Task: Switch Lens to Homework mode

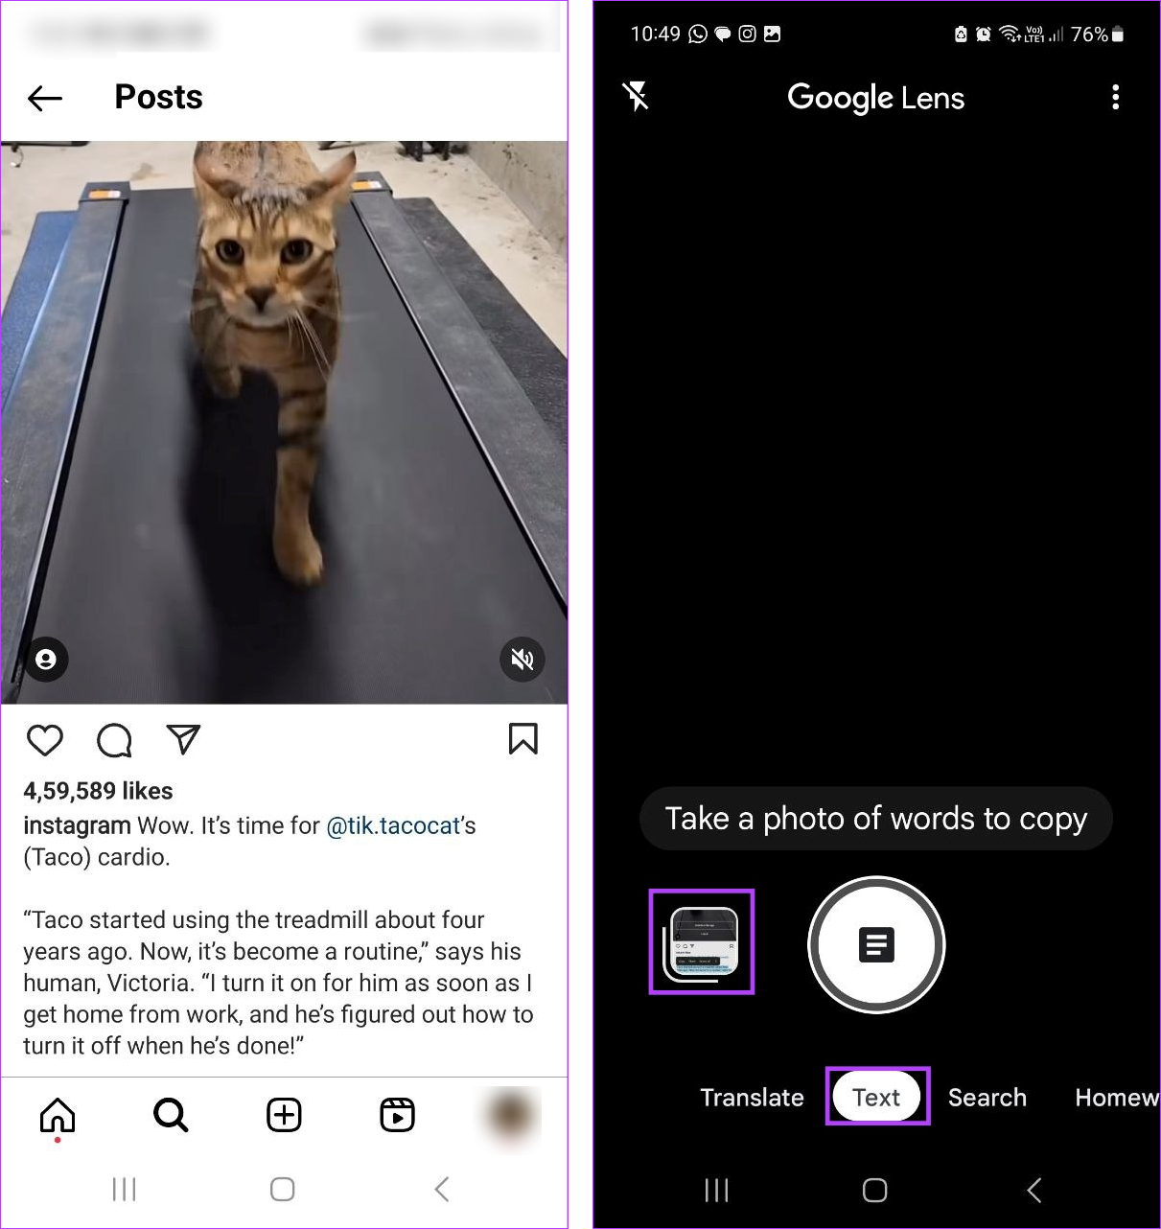Action: 1117,1098
